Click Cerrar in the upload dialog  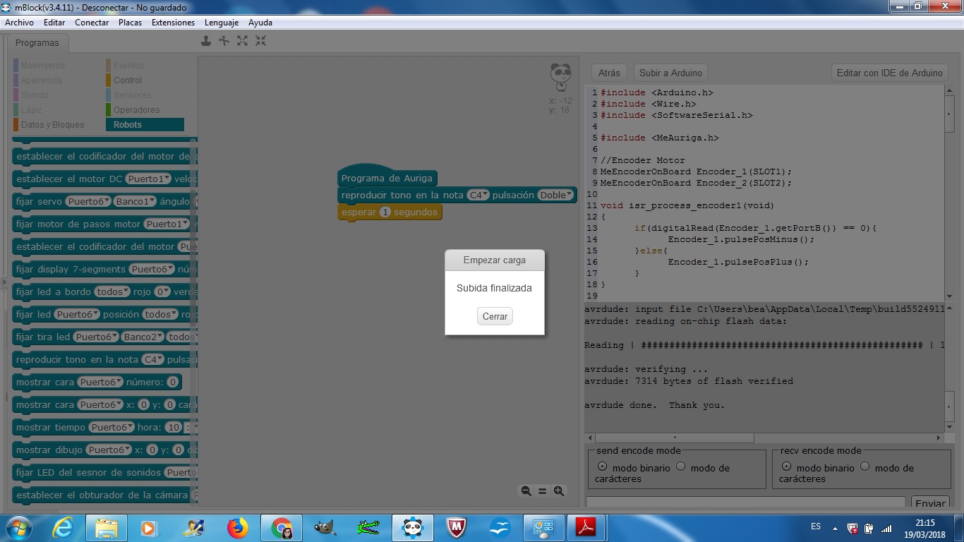(495, 317)
